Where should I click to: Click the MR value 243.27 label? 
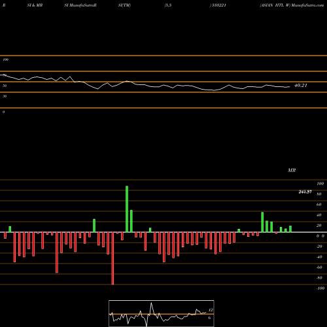click(x=305, y=192)
